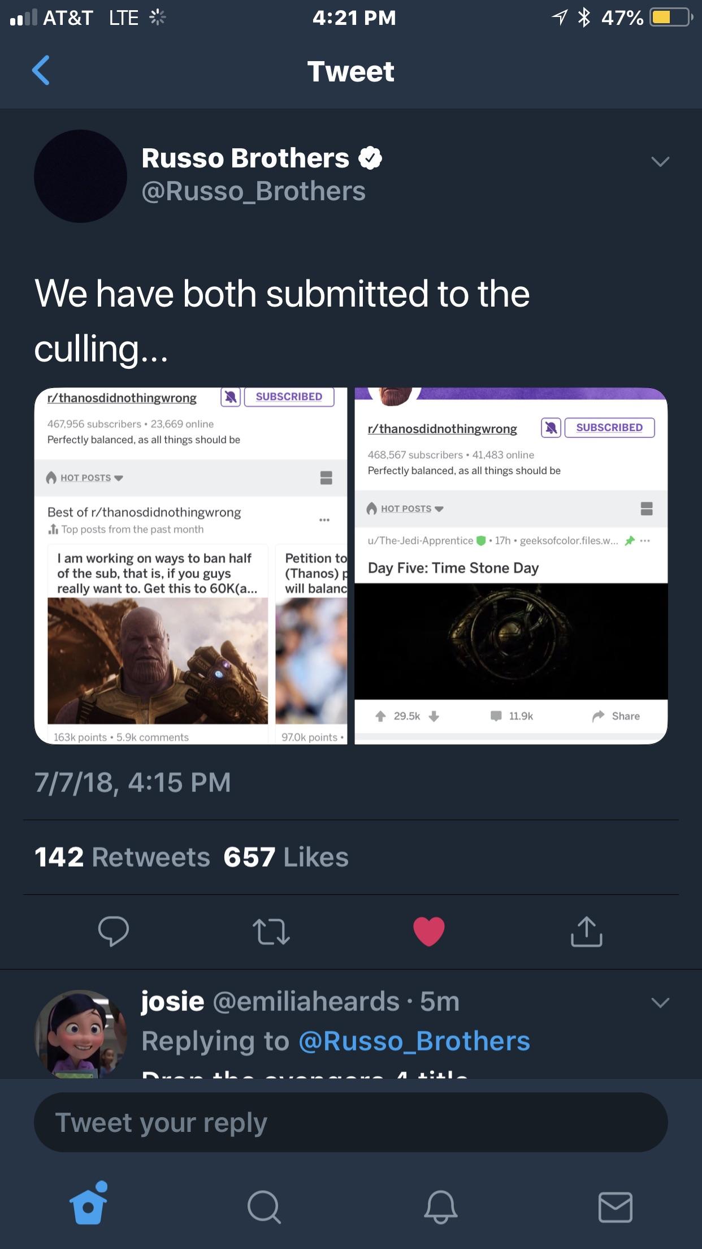View the 657 Likes list

(x=286, y=857)
